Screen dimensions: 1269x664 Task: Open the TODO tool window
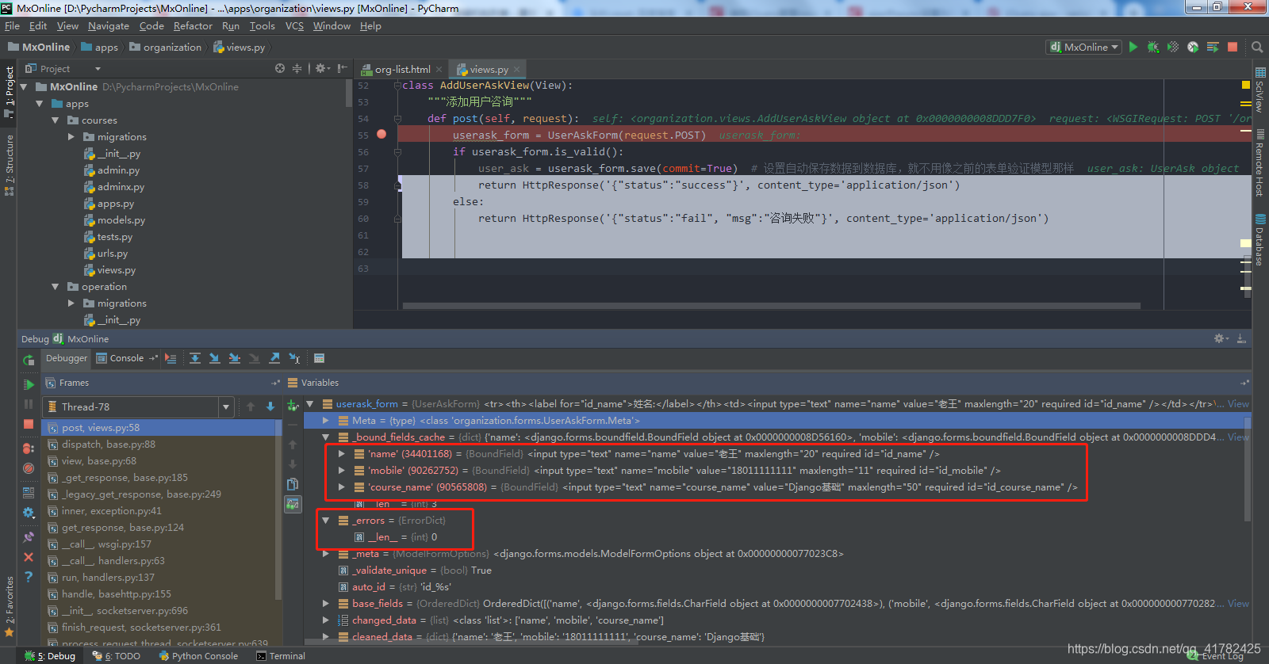[x=117, y=656]
